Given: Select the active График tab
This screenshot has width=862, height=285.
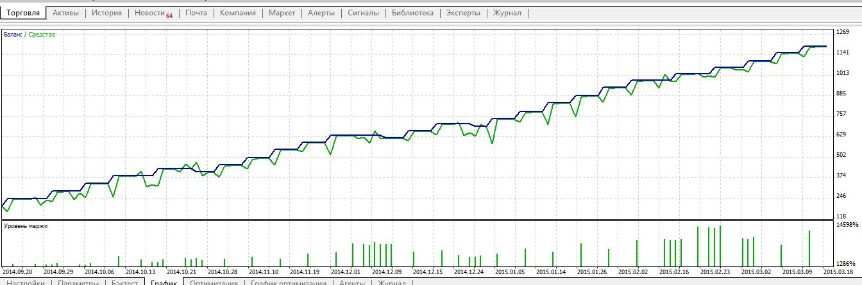Looking at the screenshot, I should coord(164,282).
